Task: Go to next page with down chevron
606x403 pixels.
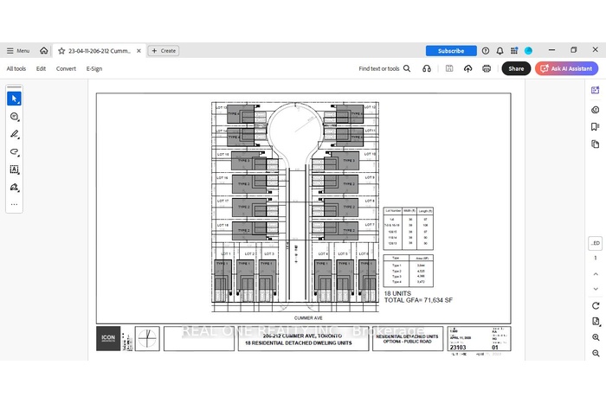Action: [x=596, y=288]
